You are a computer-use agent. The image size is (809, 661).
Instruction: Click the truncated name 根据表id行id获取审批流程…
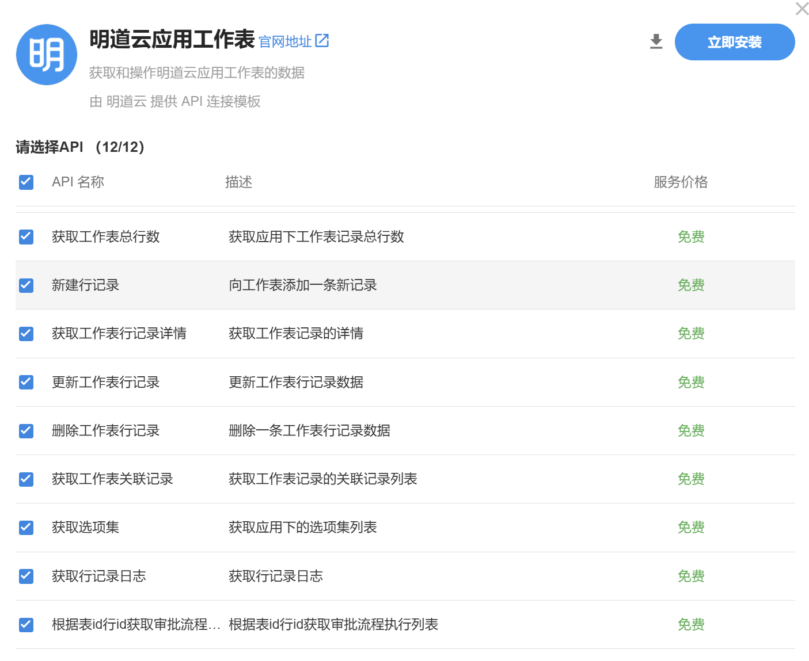pos(136,624)
